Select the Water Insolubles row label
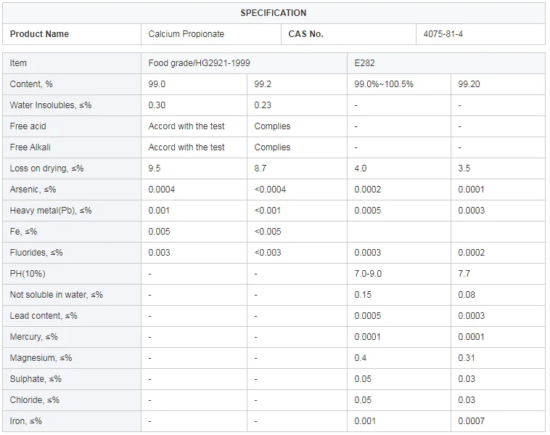Screen dimensions: 550x435 pyautogui.click(x=51, y=105)
